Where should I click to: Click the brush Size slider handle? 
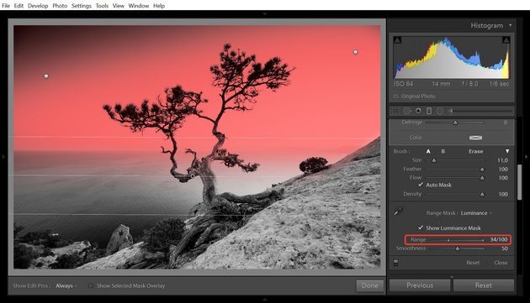[x=433, y=160]
